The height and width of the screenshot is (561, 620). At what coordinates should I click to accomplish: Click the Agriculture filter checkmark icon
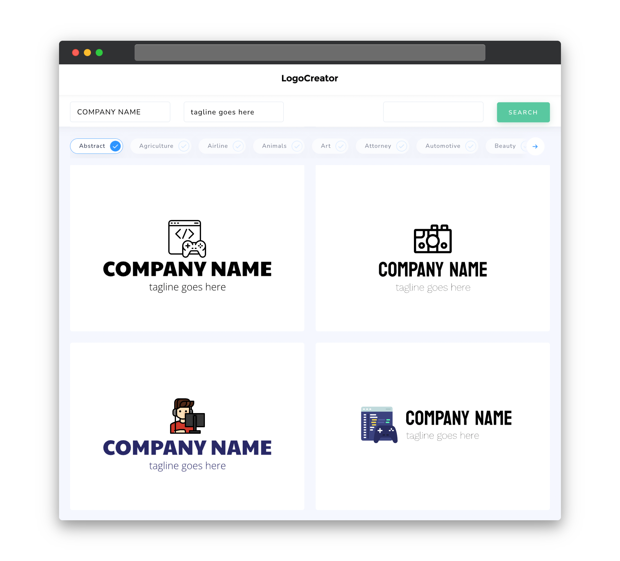184,146
